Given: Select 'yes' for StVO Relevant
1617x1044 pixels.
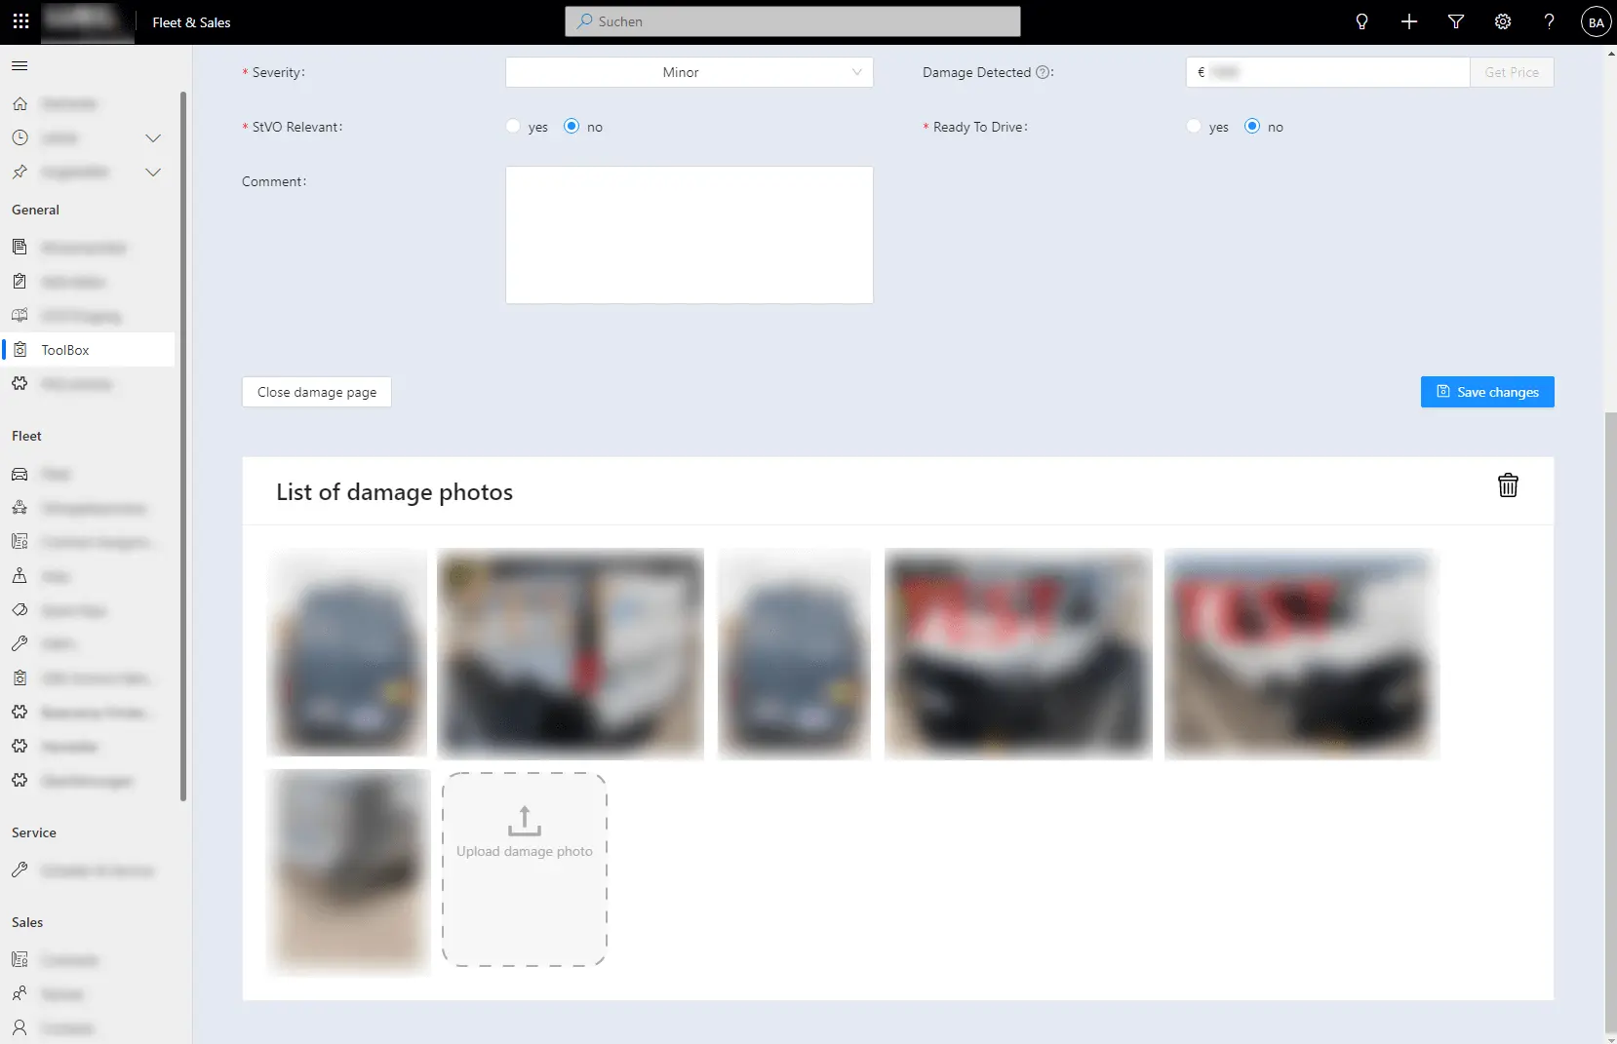Looking at the screenshot, I should 513,127.
